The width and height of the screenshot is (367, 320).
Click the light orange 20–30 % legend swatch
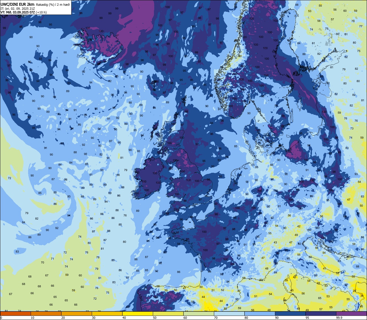point(77,313)
